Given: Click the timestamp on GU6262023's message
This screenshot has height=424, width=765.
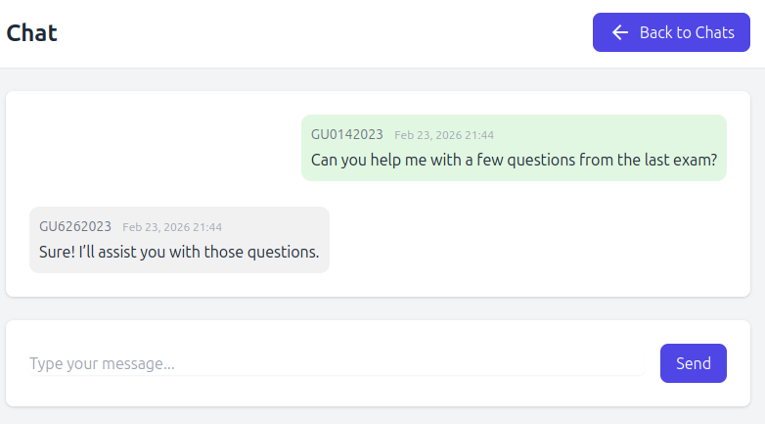Looking at the screenshot, I should coord(172,227).
